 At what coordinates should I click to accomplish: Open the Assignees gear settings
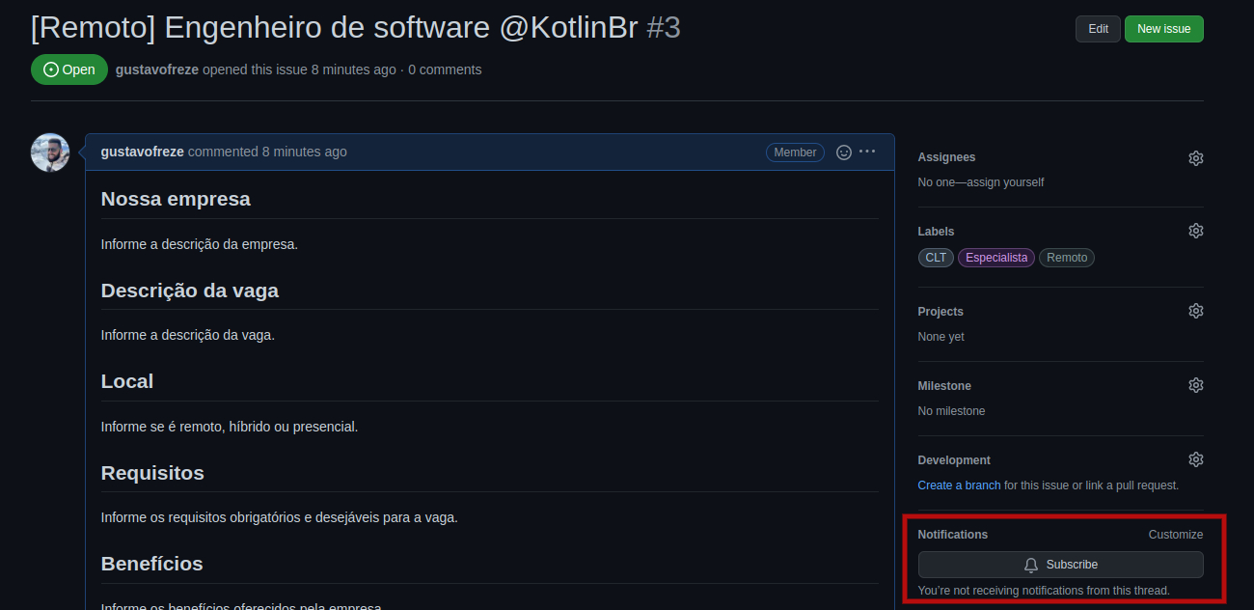[1195, 157]
